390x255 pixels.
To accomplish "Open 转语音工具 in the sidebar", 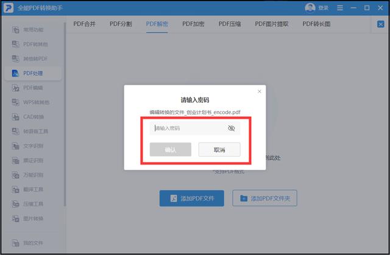I will click(33, 131).
